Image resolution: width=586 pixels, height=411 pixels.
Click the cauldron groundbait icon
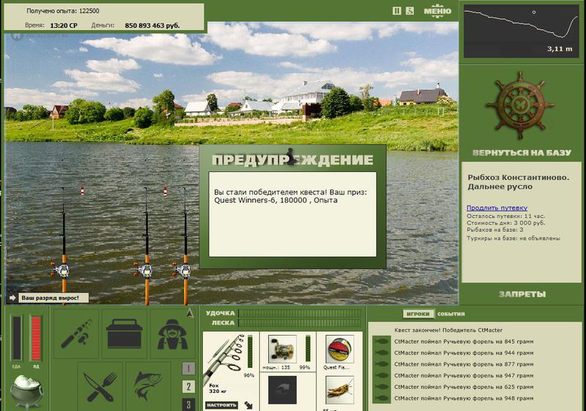[26, 391]
